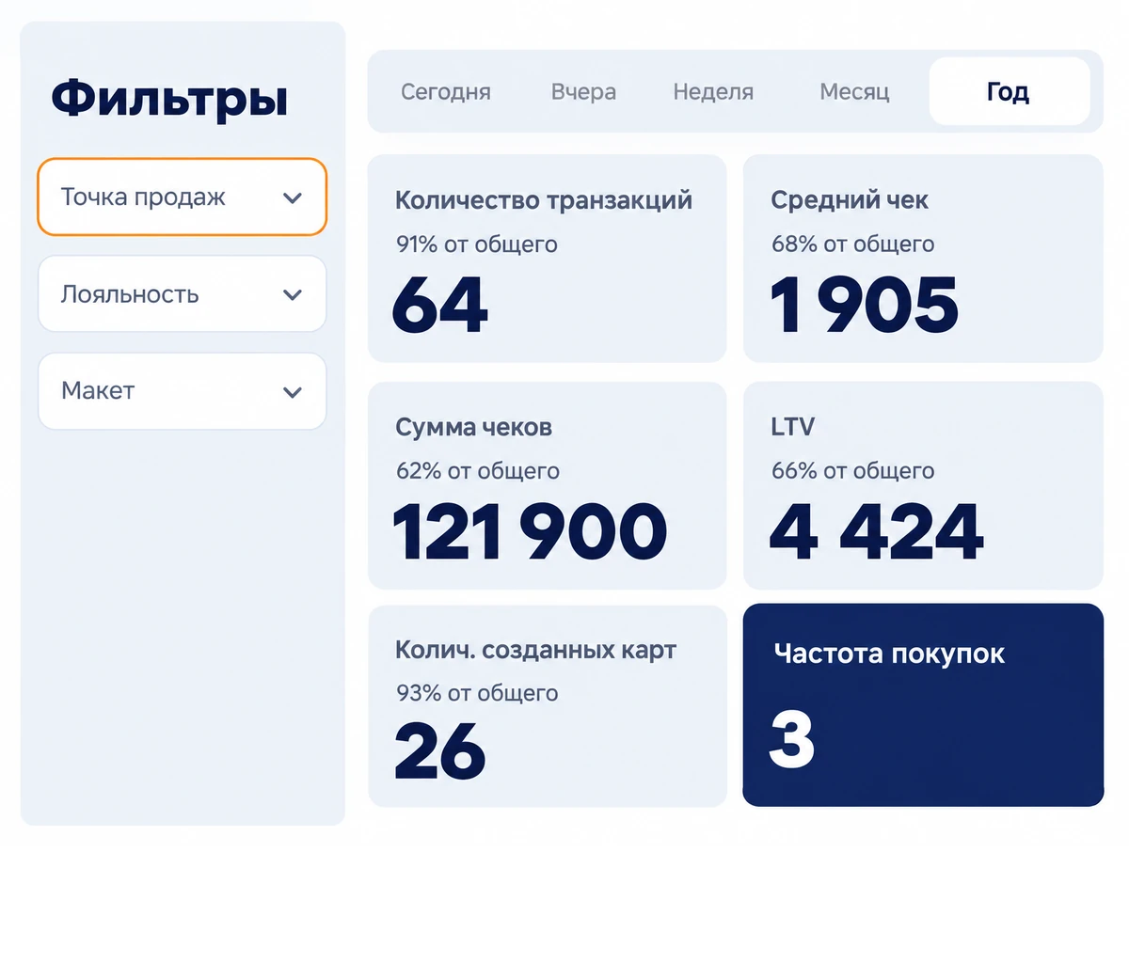Click the value 1 905

tap(864, 305)
